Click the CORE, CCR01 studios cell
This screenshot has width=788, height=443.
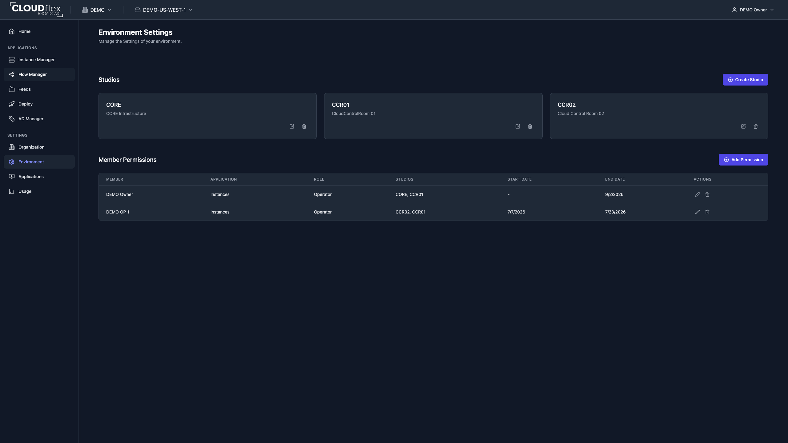pyautogui.click(x=409, y=194)
